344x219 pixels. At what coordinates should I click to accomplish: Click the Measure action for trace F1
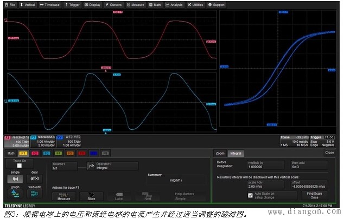click(x=64, y=196)
